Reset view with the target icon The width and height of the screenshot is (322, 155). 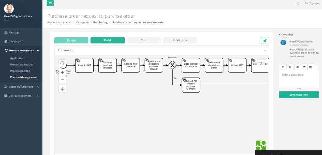pyautogui.click(x=63, y=89)
